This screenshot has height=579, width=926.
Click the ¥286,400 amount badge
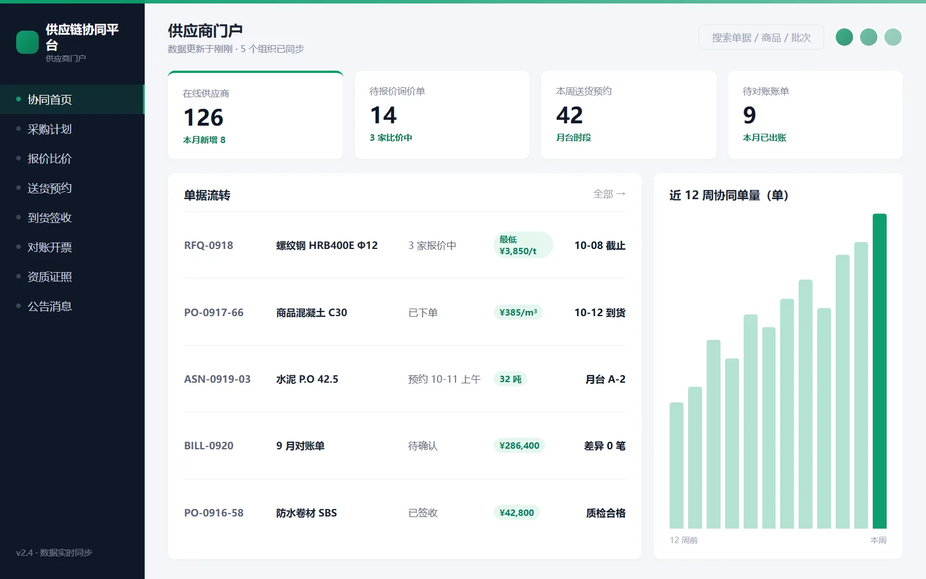[x=519, y=446]
